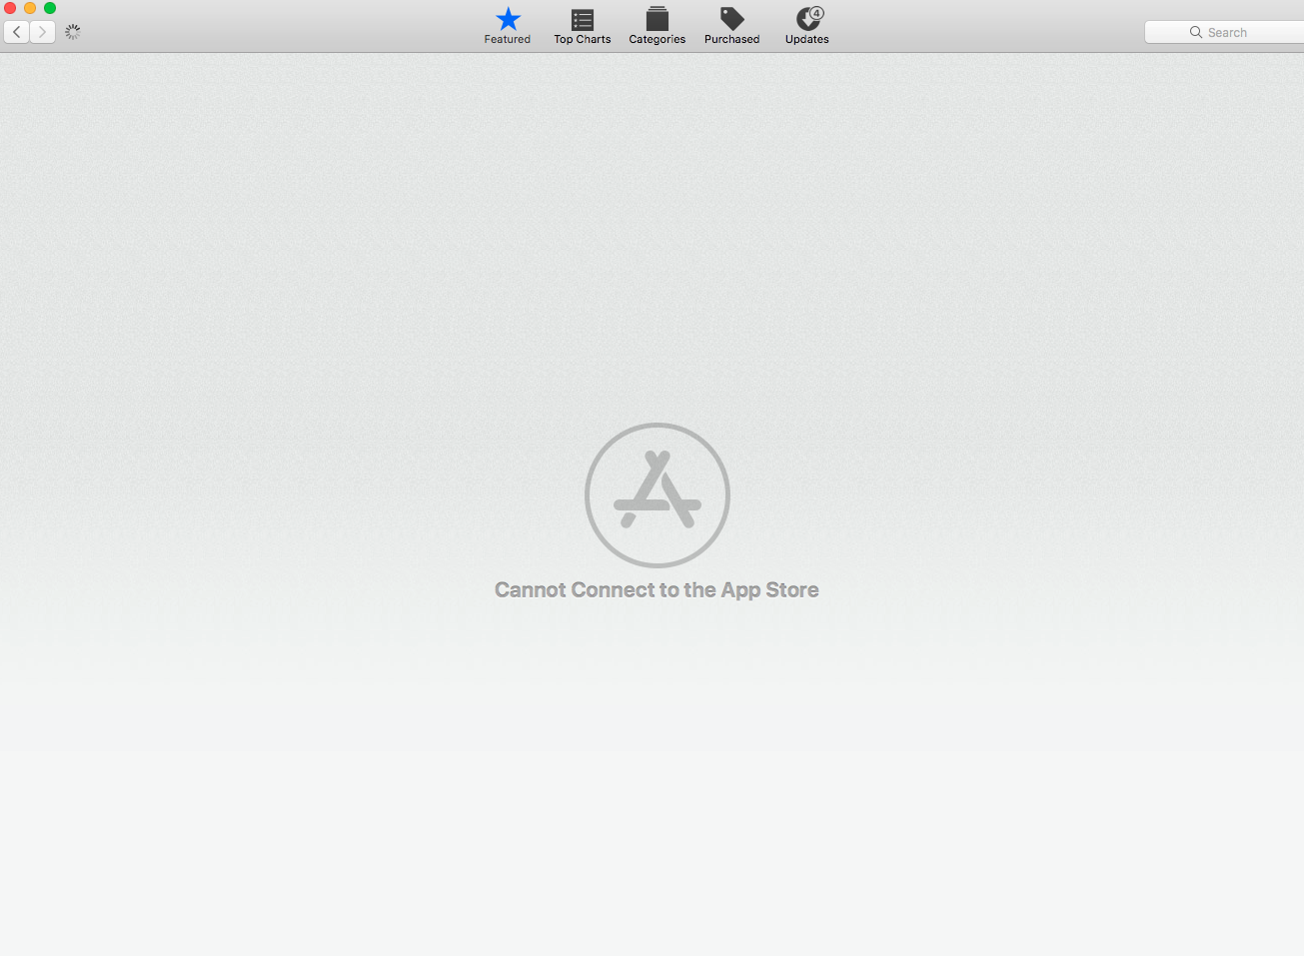Screen dimensions: 1304x956
Task: Click the forward navigation arrow
Action: click(x=42, y=32)
